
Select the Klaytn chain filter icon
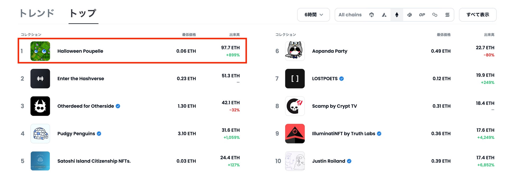pyautogui.click(x=409, y=15)
